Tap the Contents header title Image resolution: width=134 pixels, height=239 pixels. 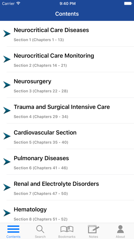tap(67, 14)
